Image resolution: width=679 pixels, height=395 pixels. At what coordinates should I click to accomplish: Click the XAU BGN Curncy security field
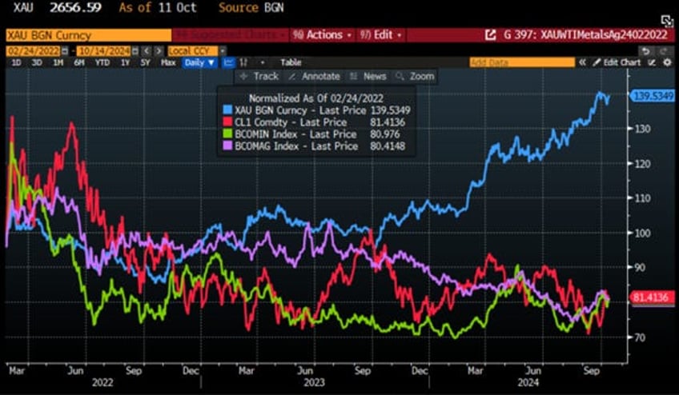tap(89, 35)
